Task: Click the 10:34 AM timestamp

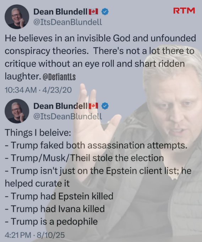Action: [x=21, y=90]
